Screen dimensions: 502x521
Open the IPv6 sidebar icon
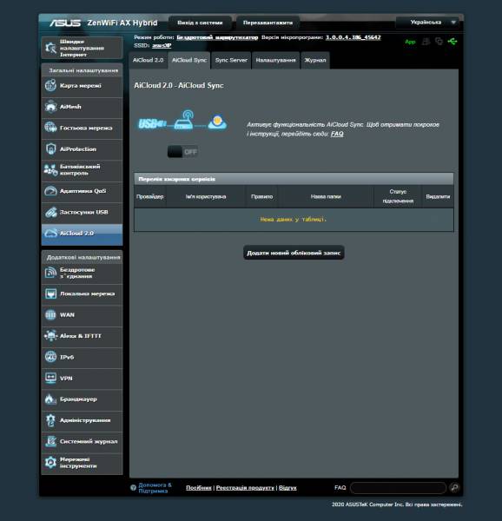point(50,357)
